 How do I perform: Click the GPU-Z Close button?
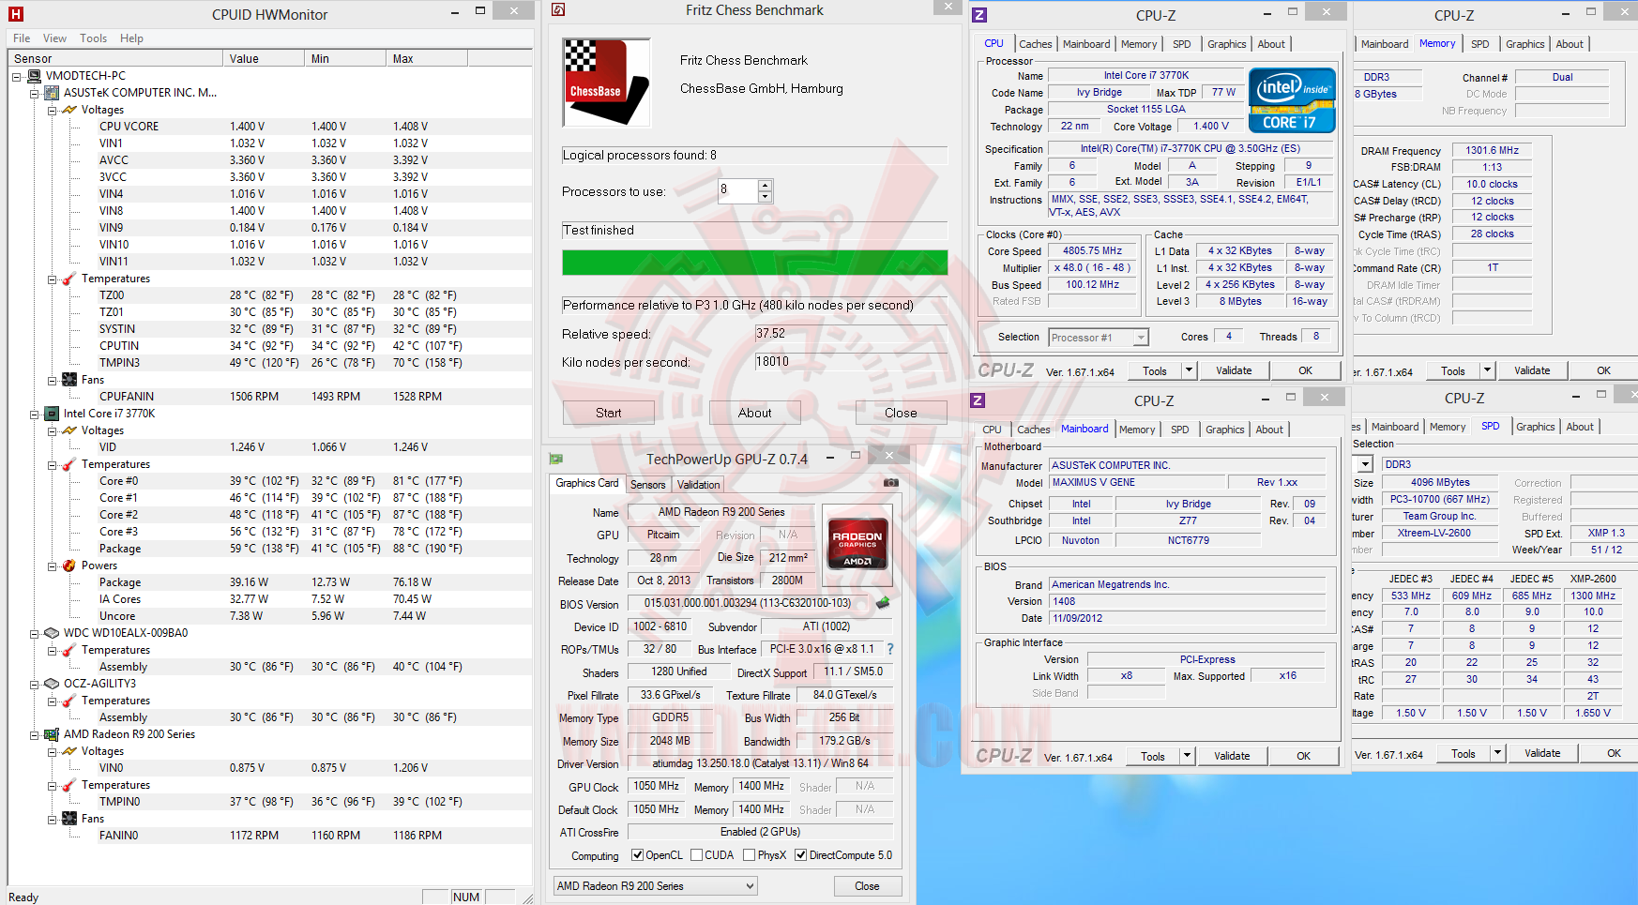click(867, 886)
